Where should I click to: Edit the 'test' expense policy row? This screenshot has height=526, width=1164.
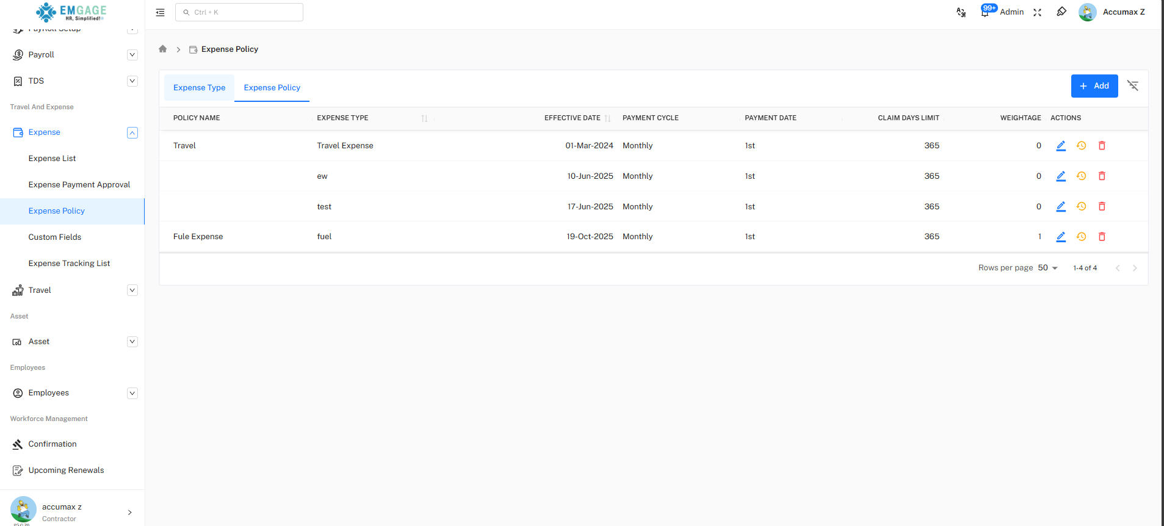click(x=1061, y=207)
